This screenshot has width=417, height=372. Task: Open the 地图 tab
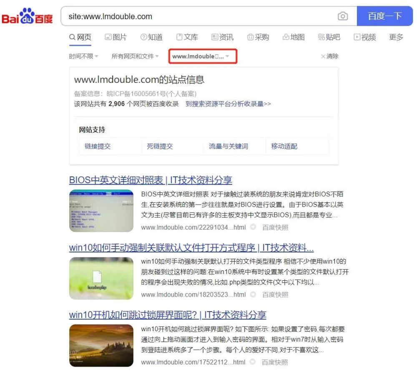point(294,37)
